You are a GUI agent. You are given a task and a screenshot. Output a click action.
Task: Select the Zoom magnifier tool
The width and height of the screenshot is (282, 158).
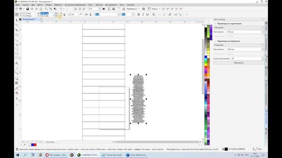(x=17, y=35)
